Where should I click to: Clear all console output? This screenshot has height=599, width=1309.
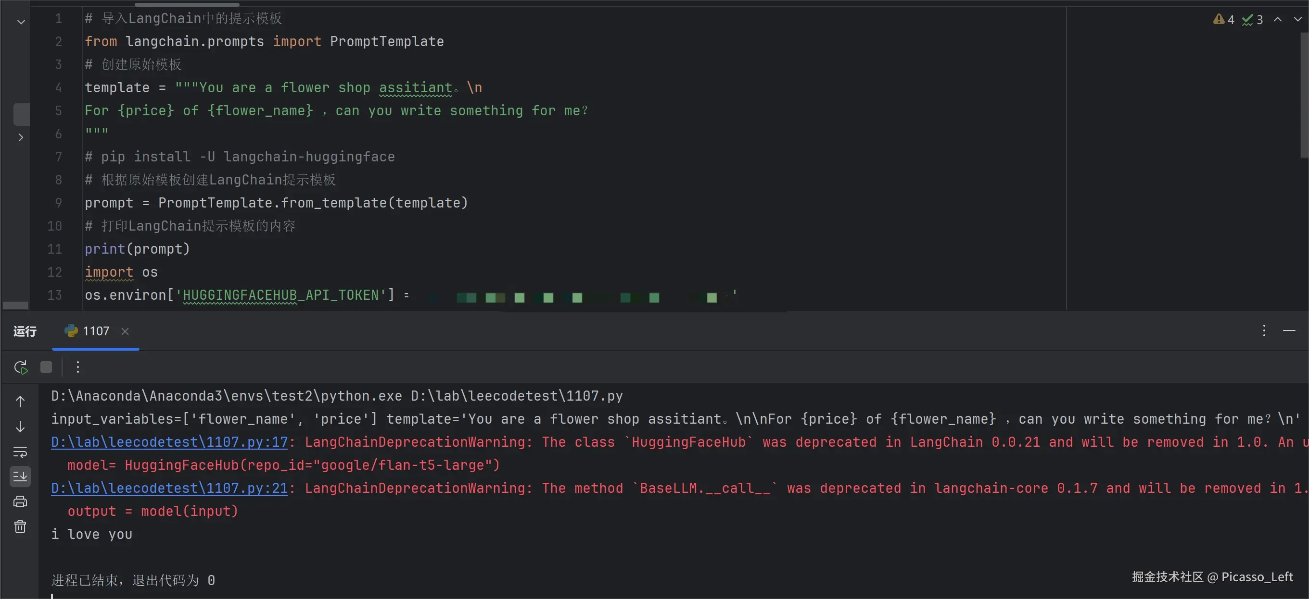pyautogui.click(x=20, y=526)
